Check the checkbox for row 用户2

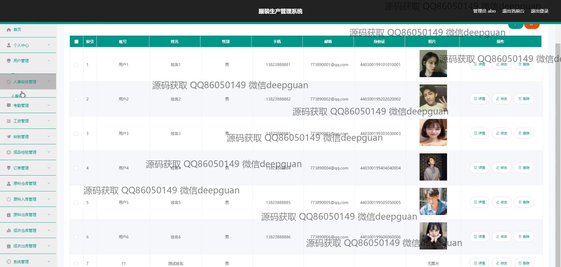pos(76,99)
